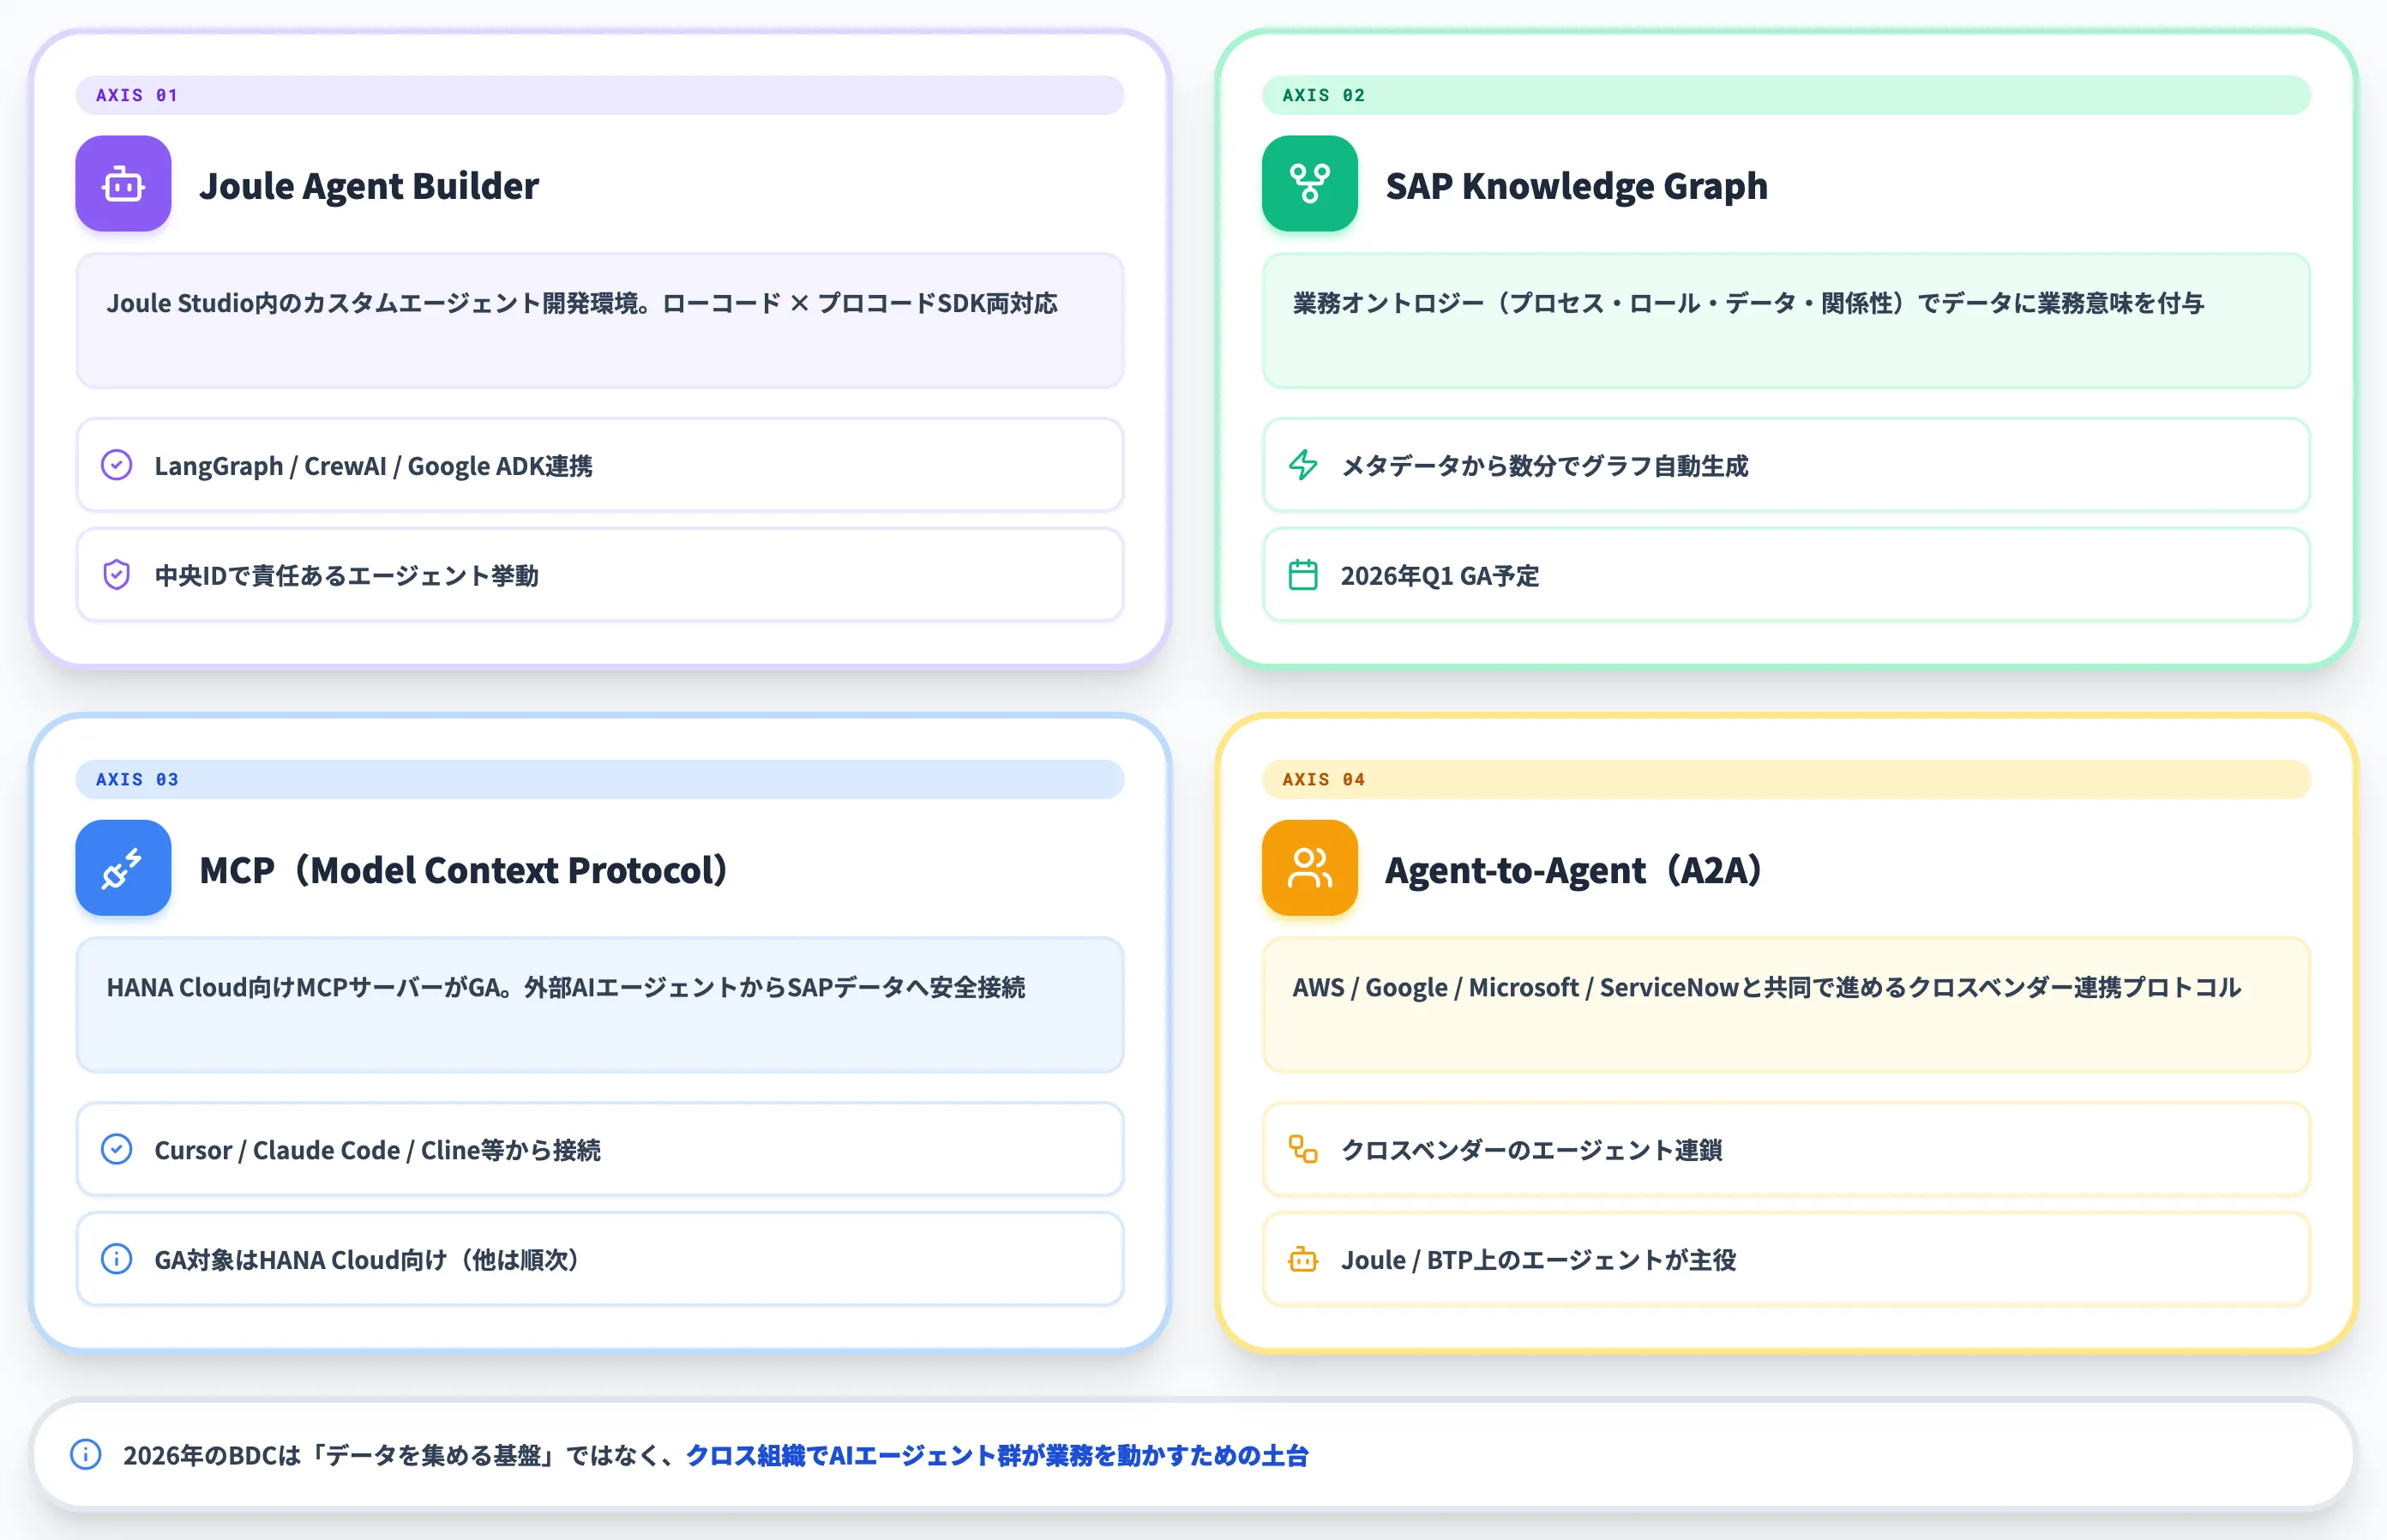Click the calendar icon beside 2026年Q1 GA予定
The width and height of the screenshot is (2387, 1540).
point(1303,575)
